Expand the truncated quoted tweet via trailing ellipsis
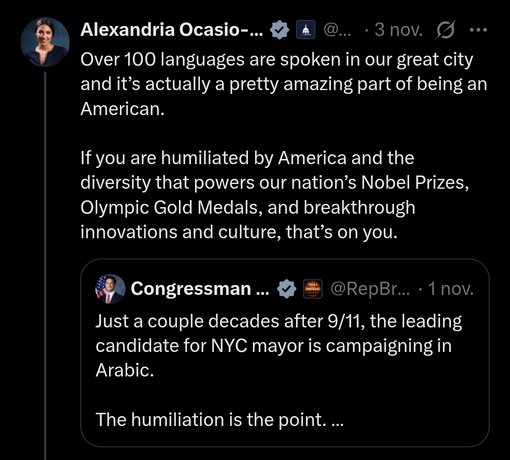 tap(337, 420)
